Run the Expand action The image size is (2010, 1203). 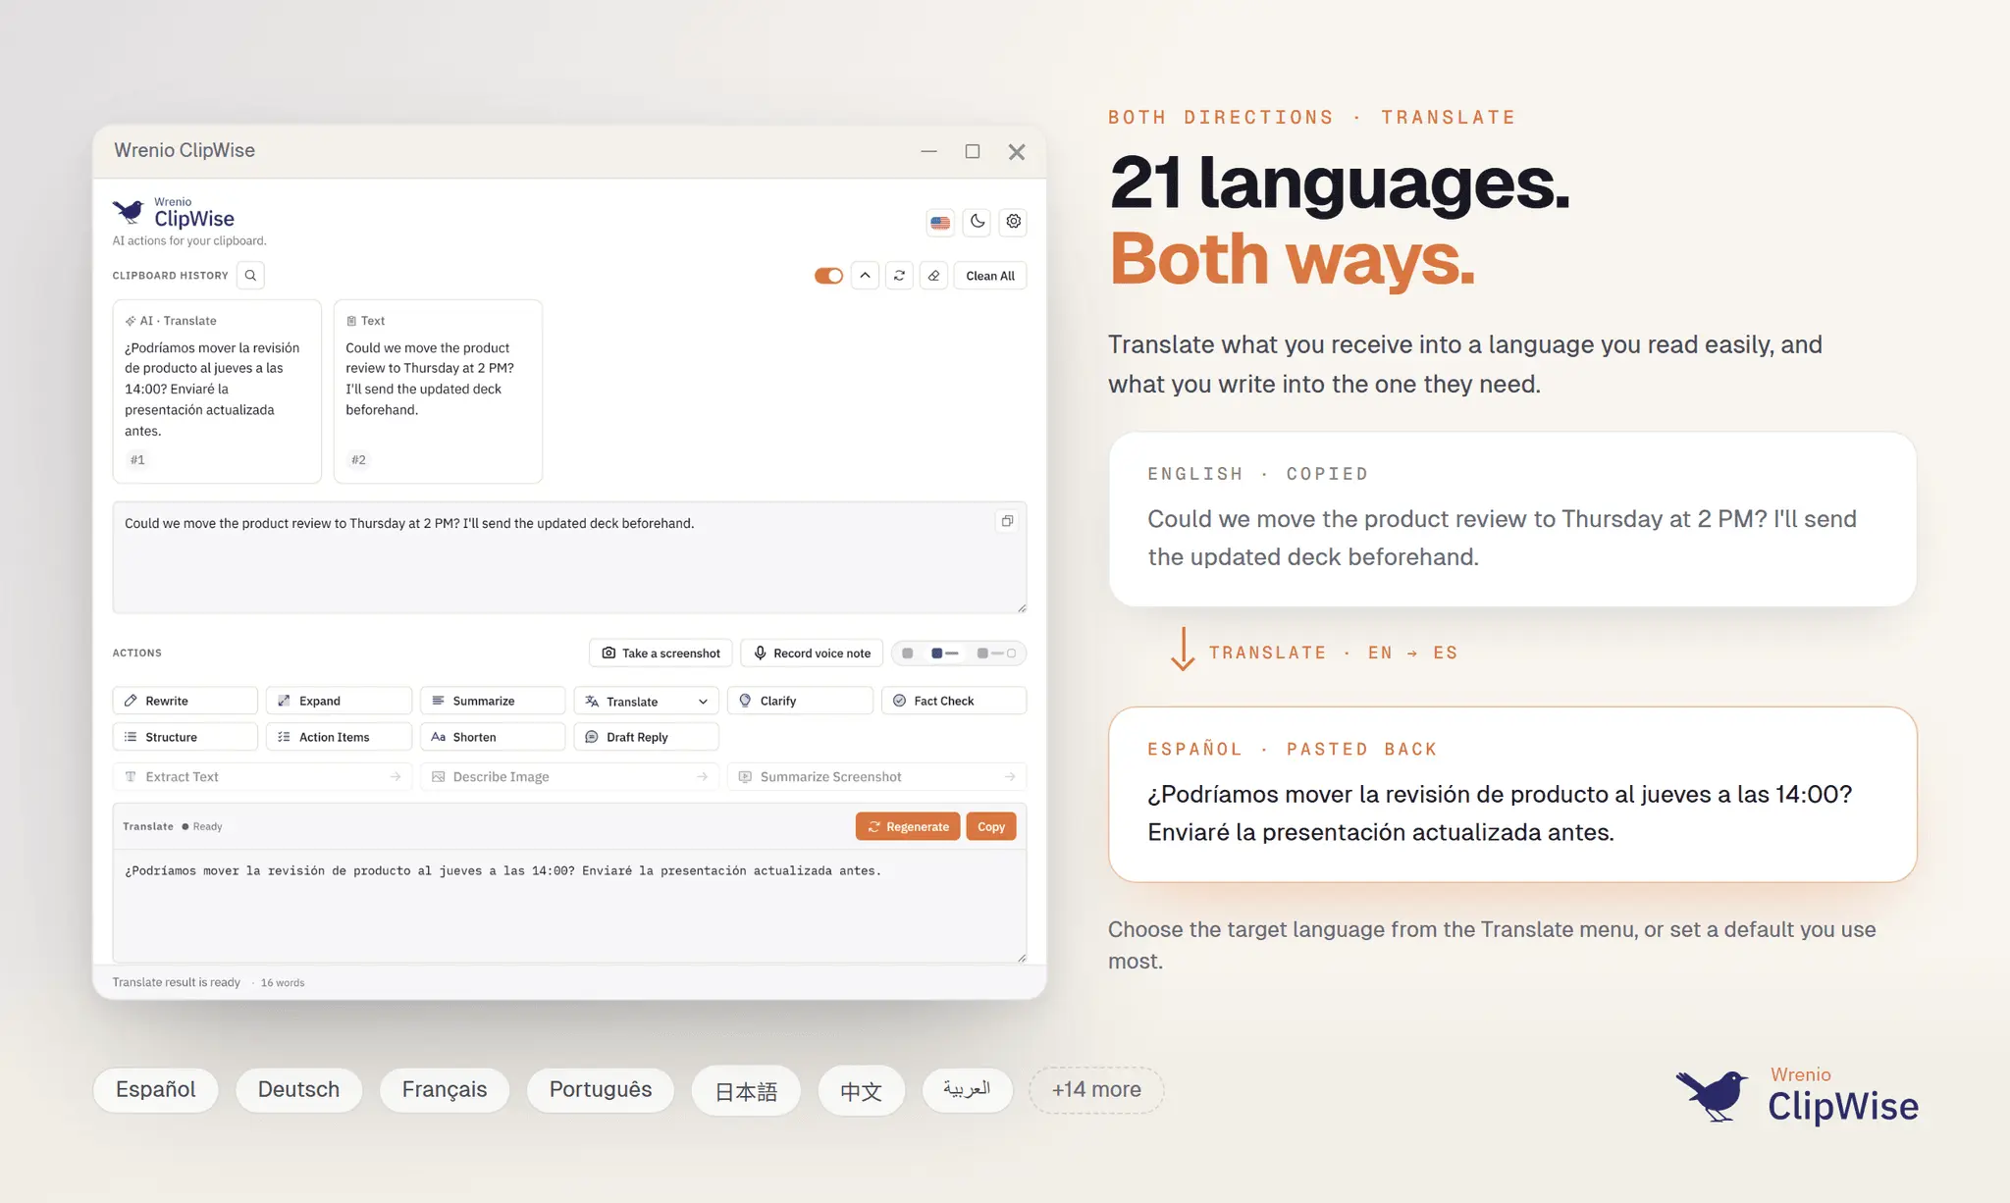(339, 701)
